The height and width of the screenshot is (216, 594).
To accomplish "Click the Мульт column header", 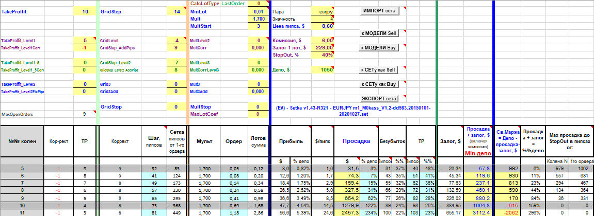I will tap(204, 141).
